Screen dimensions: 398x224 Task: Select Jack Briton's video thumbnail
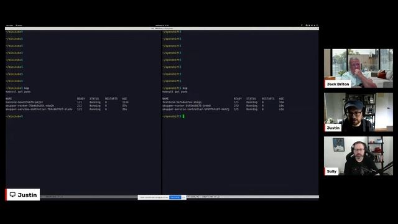358,68
